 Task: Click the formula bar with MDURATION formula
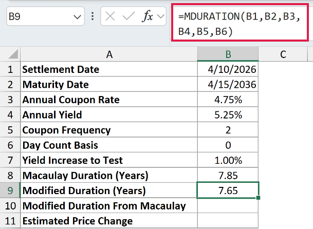point(240,23)
